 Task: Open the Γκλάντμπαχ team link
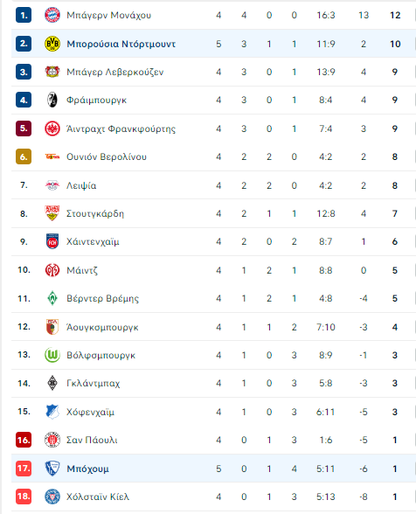click(x=94, y=383)
